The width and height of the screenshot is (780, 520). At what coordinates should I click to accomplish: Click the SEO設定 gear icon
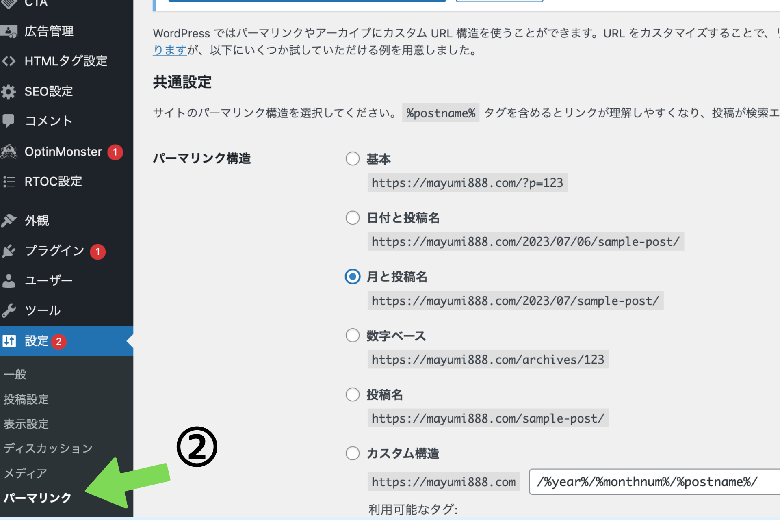coord(9,91)
